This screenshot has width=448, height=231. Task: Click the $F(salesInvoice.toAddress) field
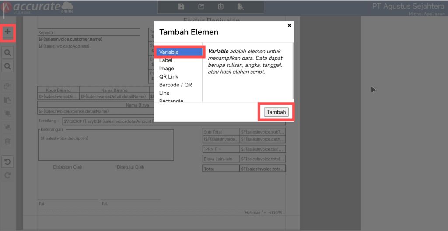point(64,46)
